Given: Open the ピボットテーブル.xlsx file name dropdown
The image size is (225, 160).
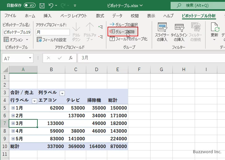Looking at the screenshot, I should point(141,6).
